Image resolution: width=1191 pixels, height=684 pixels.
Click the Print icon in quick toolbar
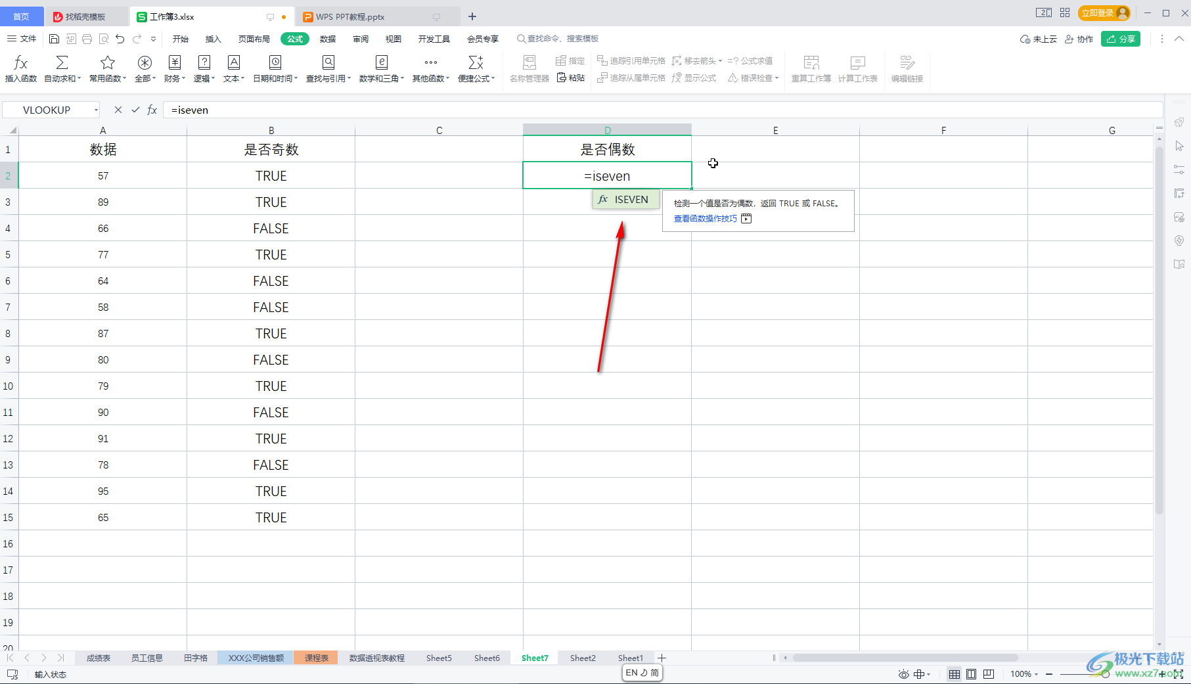pos(87,39)
